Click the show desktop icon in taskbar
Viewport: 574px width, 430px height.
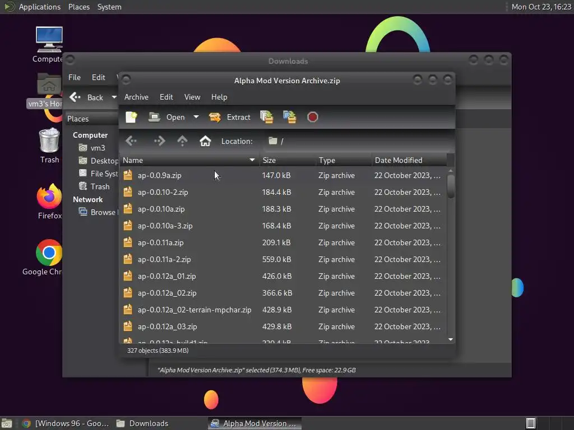coord(7,423)
